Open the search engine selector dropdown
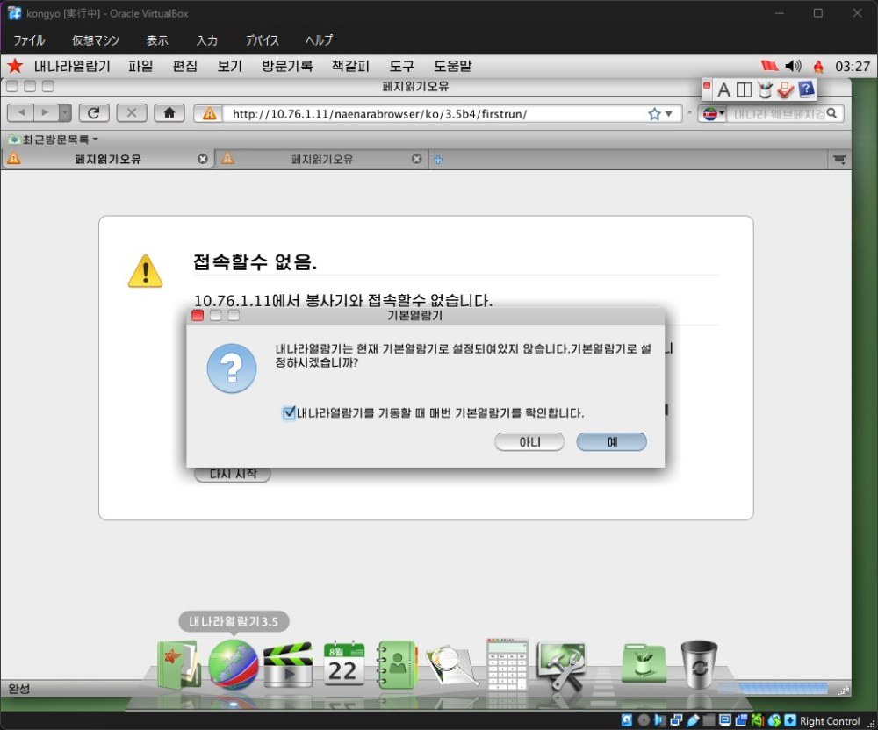 (713, 114)
